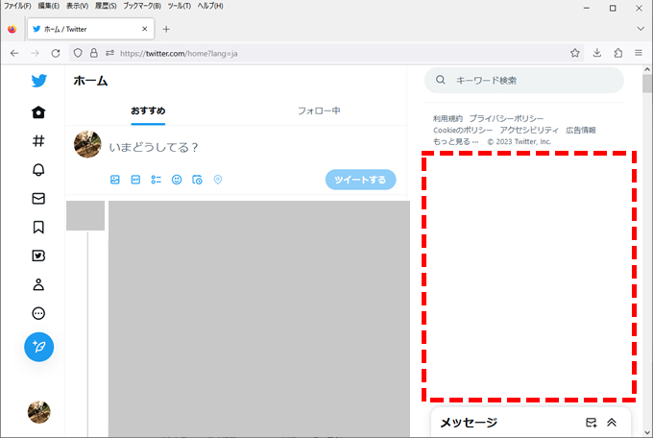Image resolution: width=653 pixels, height=438 pixels.
Task: Open the 履歴(S) menu
Action: (x=106, y=6)
